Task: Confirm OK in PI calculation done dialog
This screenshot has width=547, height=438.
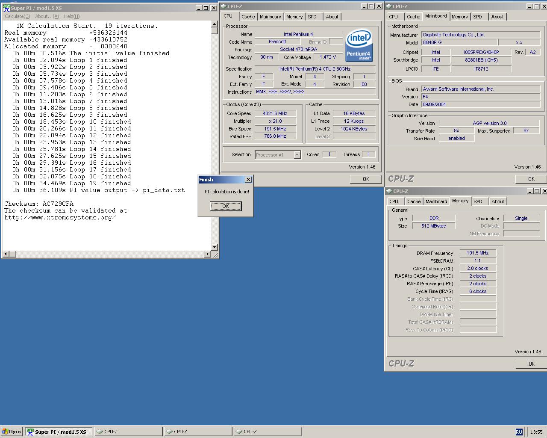Action: 226,206
